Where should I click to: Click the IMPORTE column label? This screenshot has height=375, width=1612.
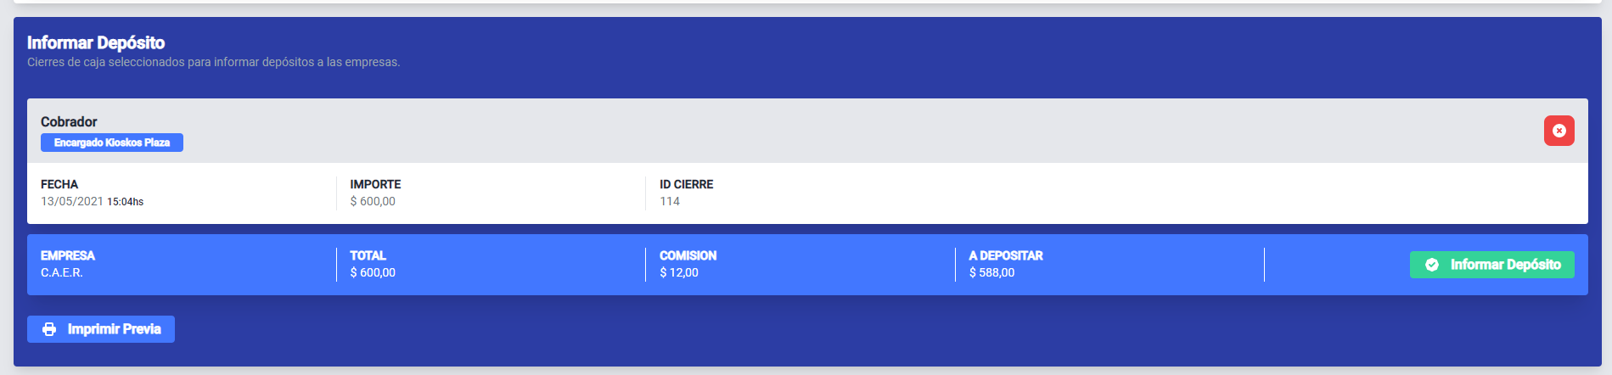tap(375, 184)
